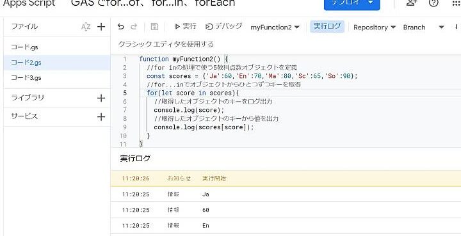Open the myFunction2 function dropdown
This screenshot has height=236, width=461.
[275, 28]
